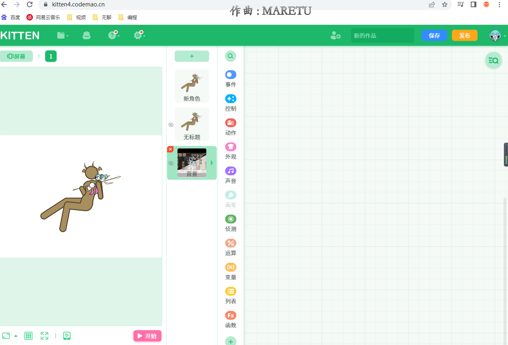Select the 背景 sprite thumbnail
This screenshot has width=508, height=345.
click(192, 163)
